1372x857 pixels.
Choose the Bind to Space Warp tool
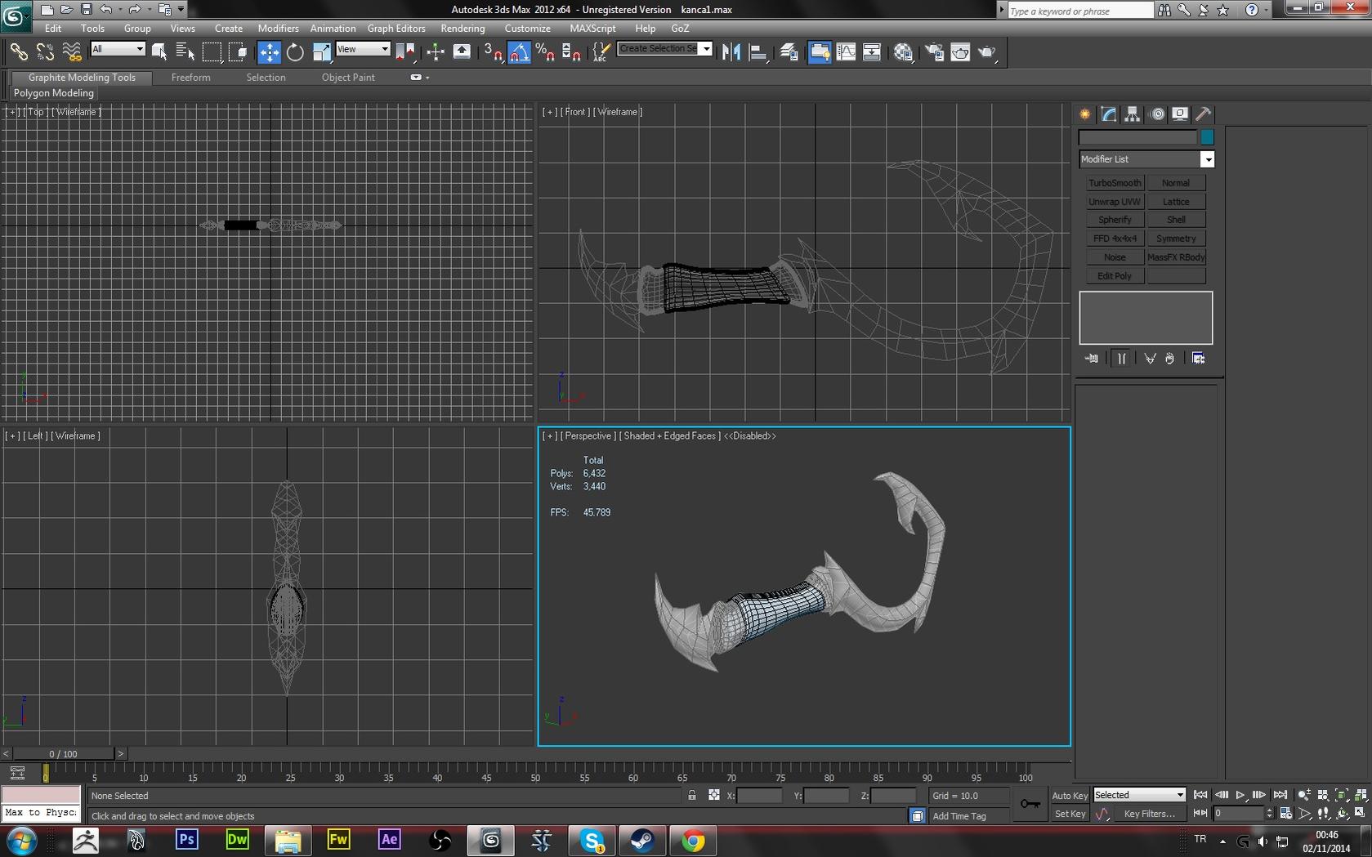[x=72, y=52]
